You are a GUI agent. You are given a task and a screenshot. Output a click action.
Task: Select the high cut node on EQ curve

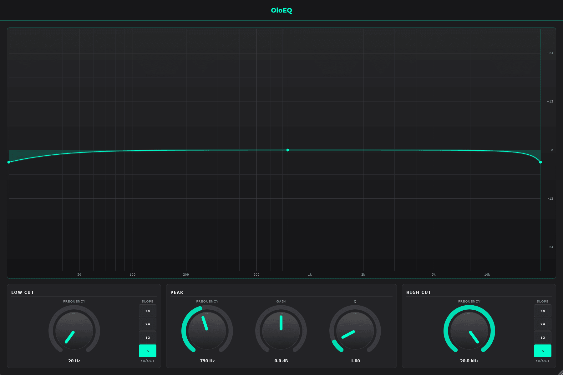click(540, 162)
